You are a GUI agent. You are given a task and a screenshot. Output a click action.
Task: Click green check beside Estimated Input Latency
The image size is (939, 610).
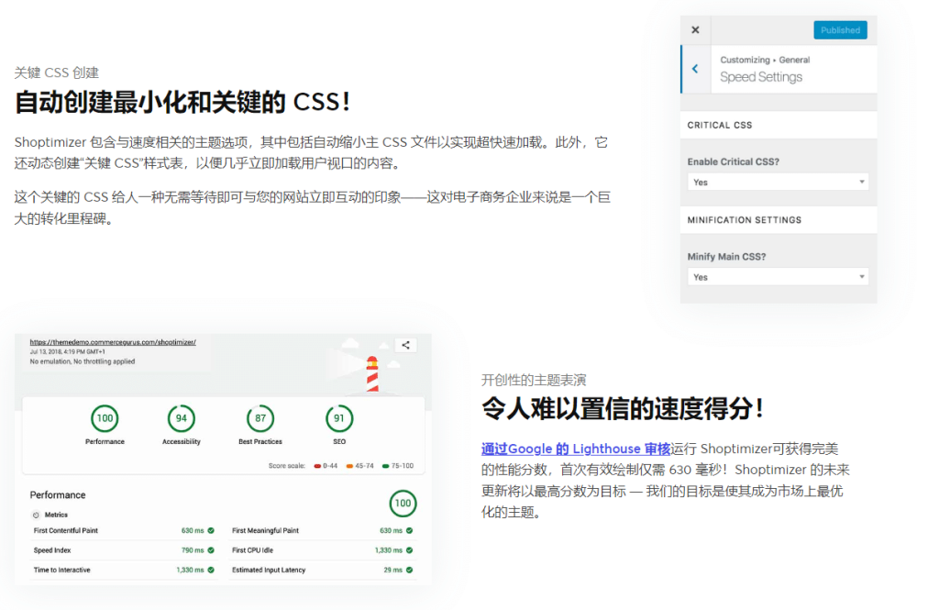[x=410, y=570]
